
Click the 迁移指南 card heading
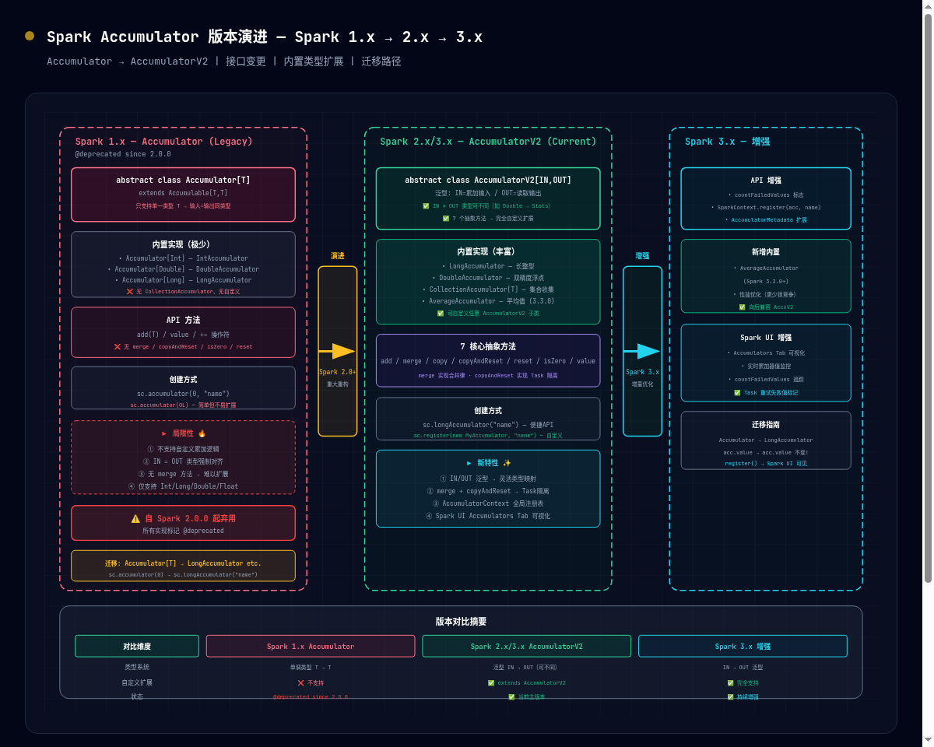point(766,425)
